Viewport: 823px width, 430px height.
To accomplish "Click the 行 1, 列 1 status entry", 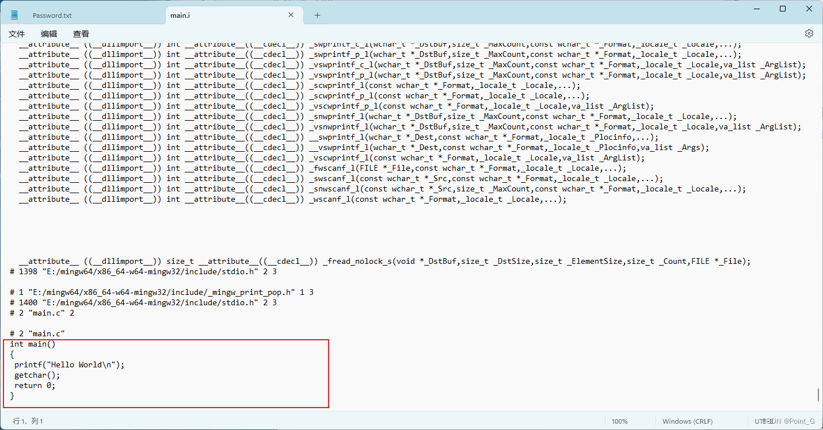I will [28, 421].
